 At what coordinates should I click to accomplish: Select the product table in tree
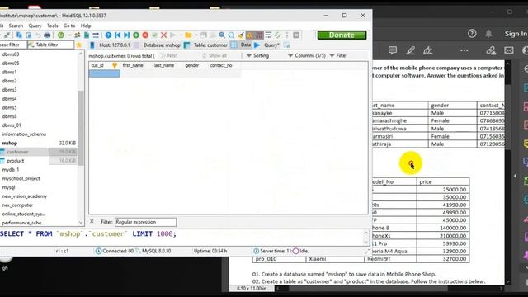16,161
